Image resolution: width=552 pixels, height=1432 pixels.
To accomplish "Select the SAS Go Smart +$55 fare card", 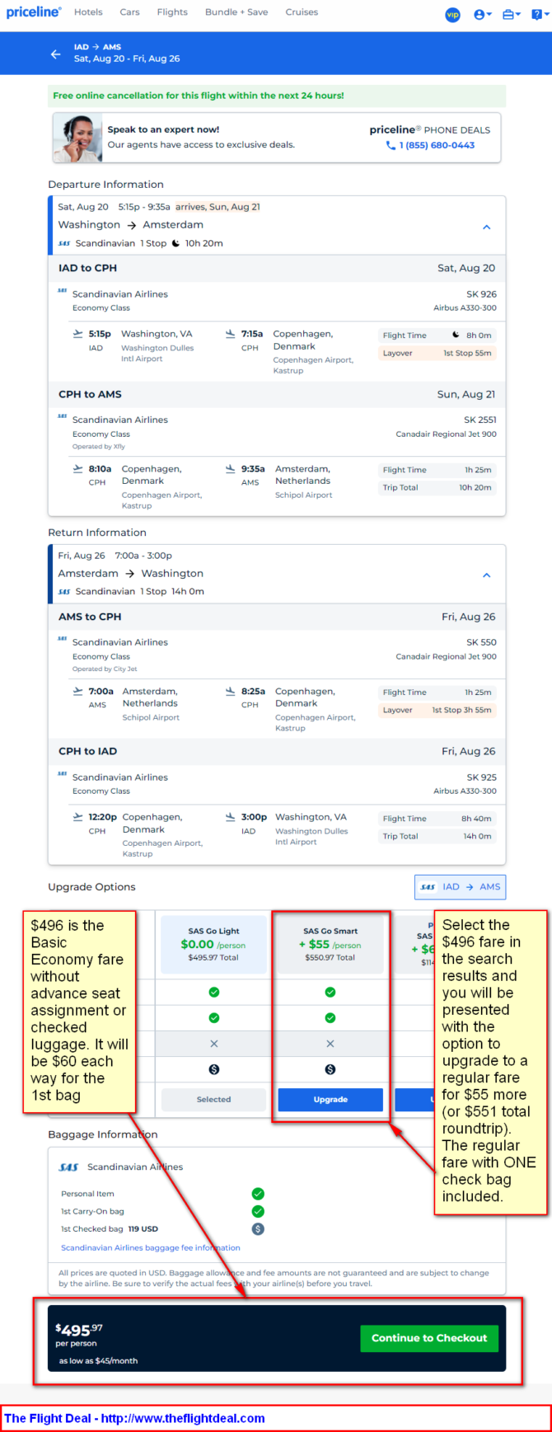I will 330,944.
